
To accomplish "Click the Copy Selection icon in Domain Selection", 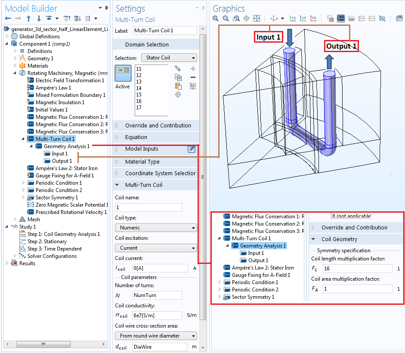I will click(179, 77).
